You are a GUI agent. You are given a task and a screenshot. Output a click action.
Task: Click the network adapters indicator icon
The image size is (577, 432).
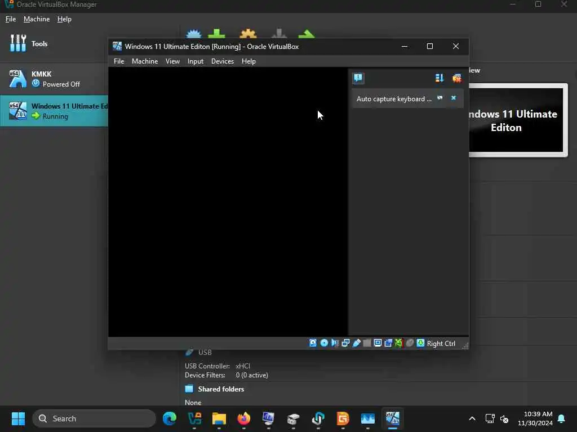(345, 343)
